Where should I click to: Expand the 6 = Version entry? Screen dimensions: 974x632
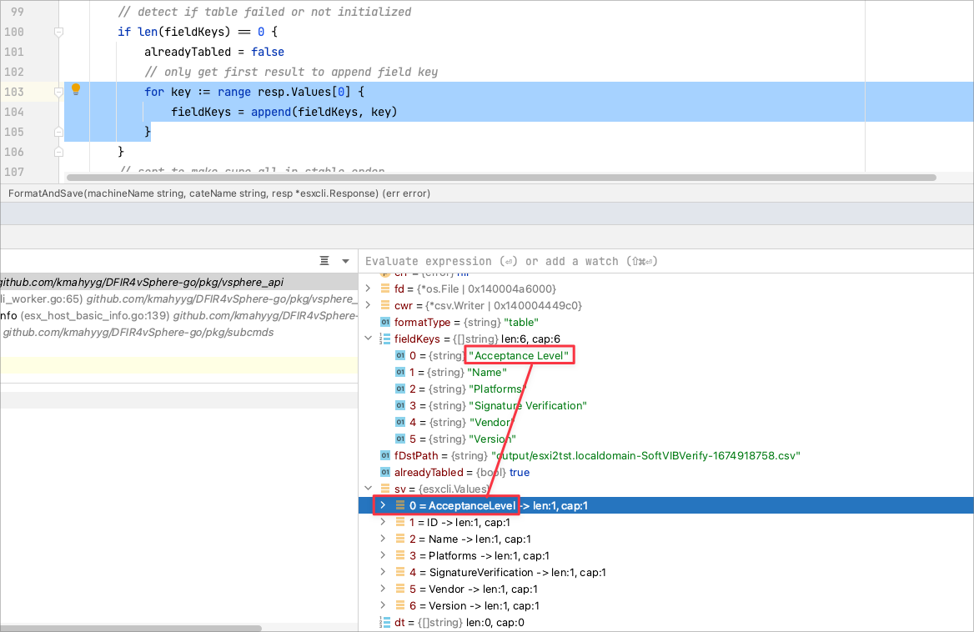tap(383, 606)
